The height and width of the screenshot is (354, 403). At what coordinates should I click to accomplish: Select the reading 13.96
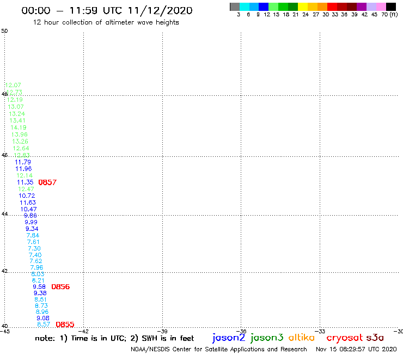click(19, 135)
